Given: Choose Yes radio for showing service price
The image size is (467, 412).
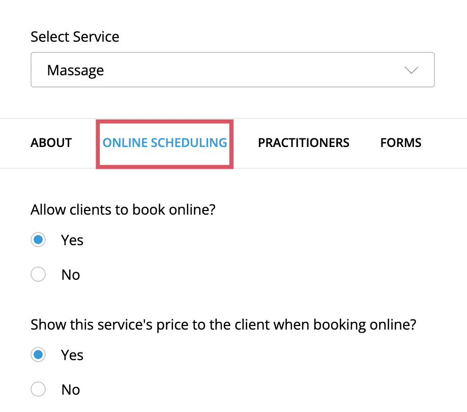Looking at the screenshot, I should [x=38, y=355].
